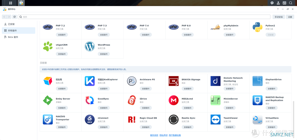
Task: Install the Emby Server package
Action: 62,108
